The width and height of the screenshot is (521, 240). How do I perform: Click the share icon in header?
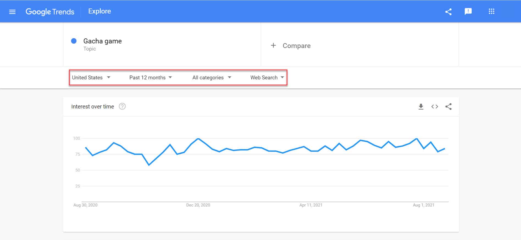[448, 12]
